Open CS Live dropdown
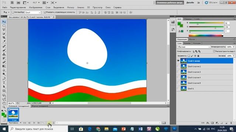 coord(211,3)
